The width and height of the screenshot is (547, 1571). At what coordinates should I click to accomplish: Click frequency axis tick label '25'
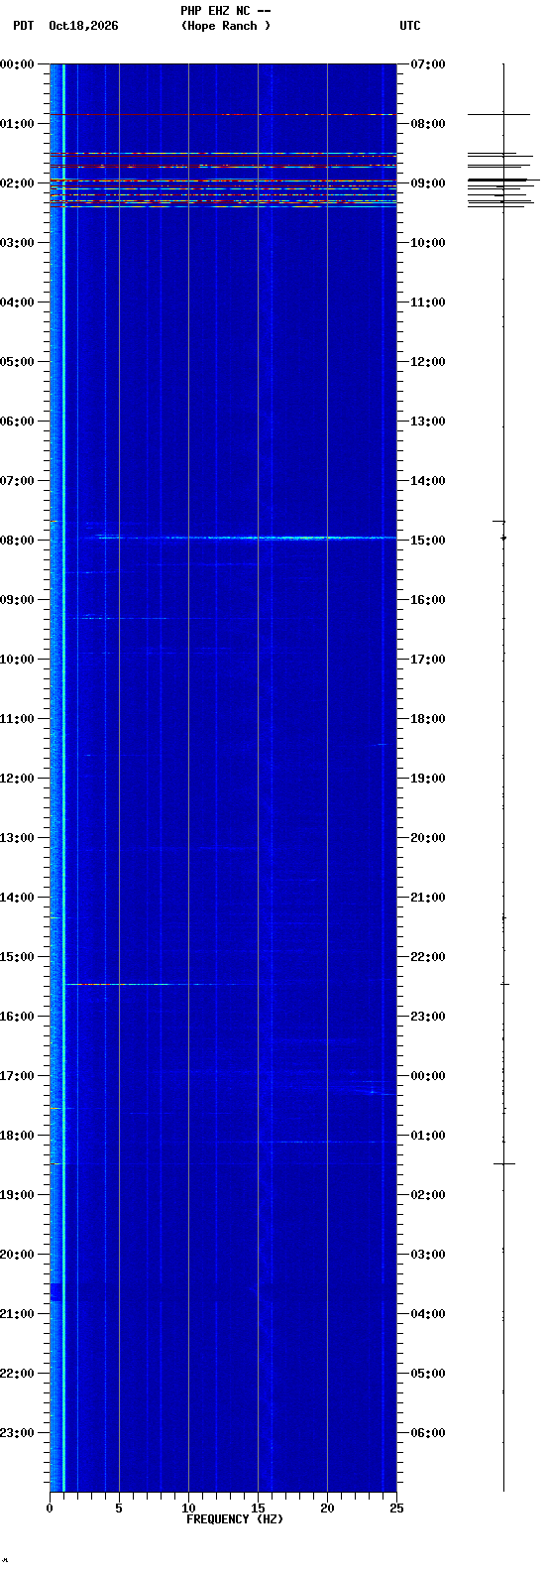tap(396, 1509)
